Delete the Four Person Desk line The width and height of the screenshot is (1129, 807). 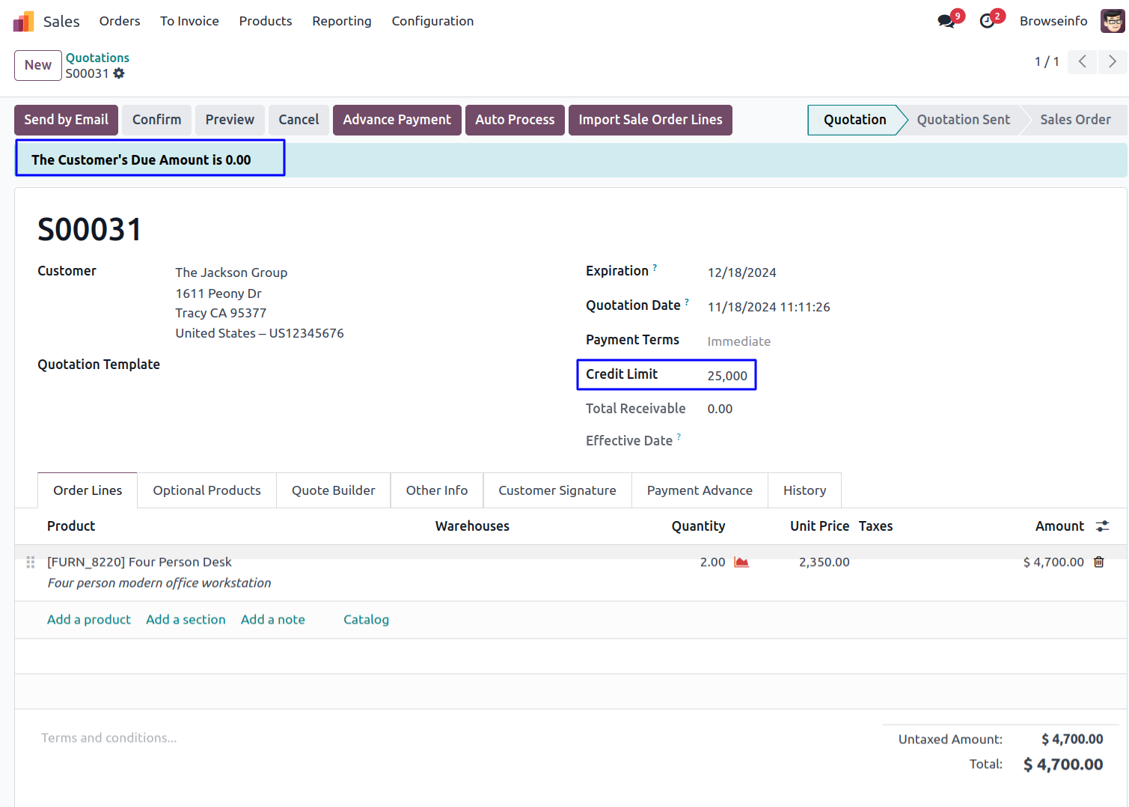pyautogui.click(x=1098, y=562)
